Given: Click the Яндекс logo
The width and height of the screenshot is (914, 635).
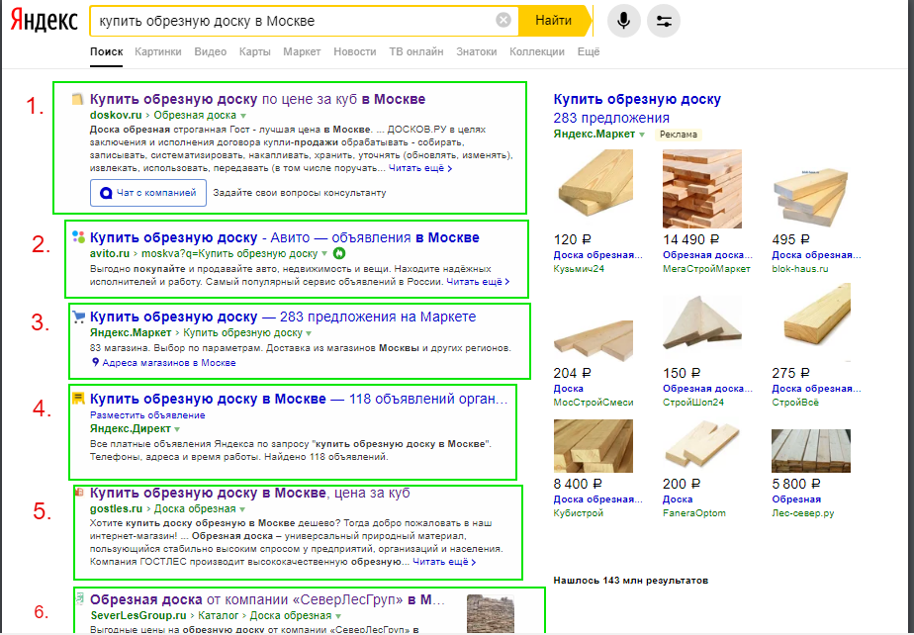Looking at the screenshot, I should (43, 20).
